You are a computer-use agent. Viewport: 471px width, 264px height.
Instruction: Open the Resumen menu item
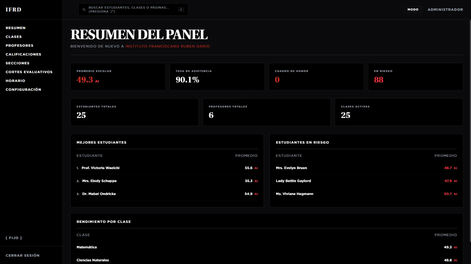(16, 28)
